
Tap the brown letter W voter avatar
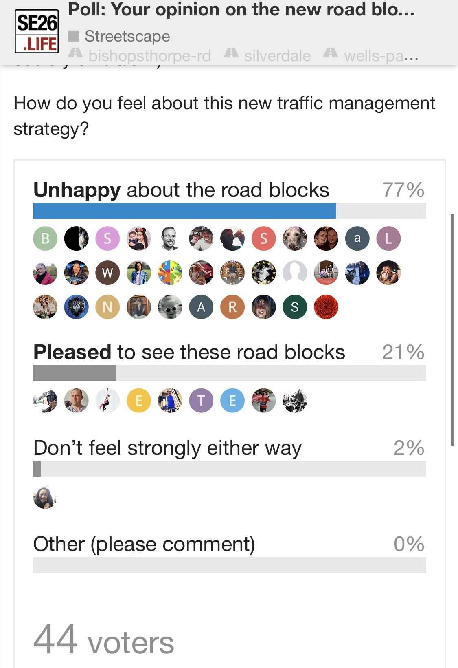(x=107, y=273)
